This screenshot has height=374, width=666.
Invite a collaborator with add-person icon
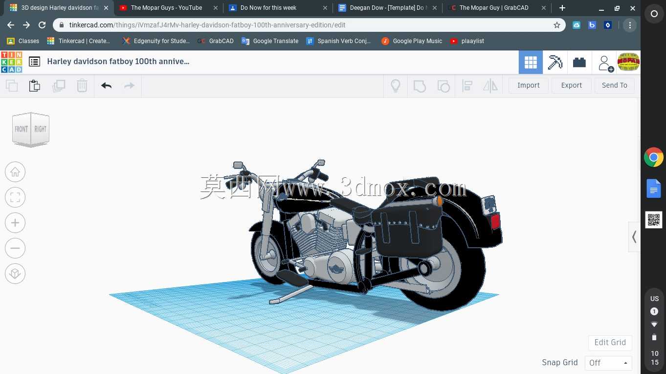(605, 63)
